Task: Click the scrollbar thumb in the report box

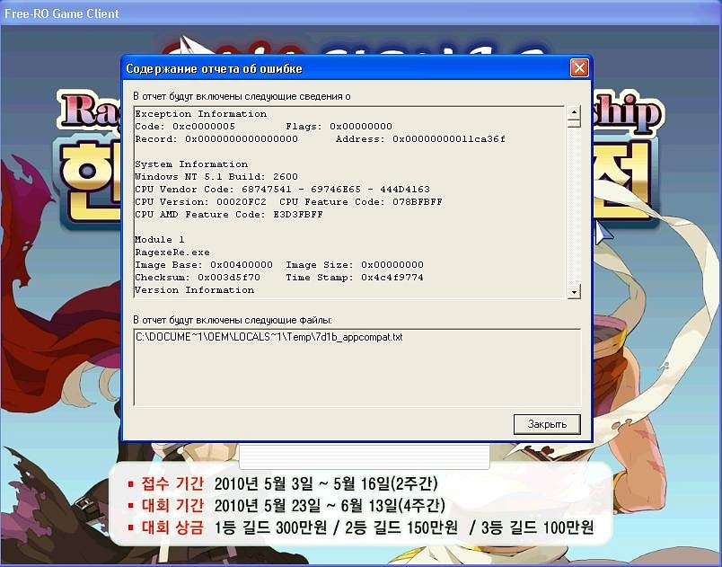Action: click(574, 123)
